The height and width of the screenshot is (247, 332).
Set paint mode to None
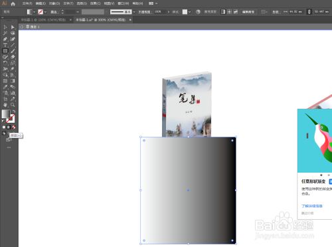point(14,127)
